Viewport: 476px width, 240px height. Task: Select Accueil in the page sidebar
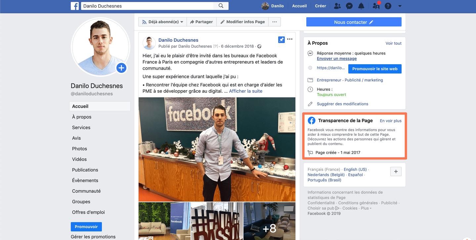click(x=100, y=106)
